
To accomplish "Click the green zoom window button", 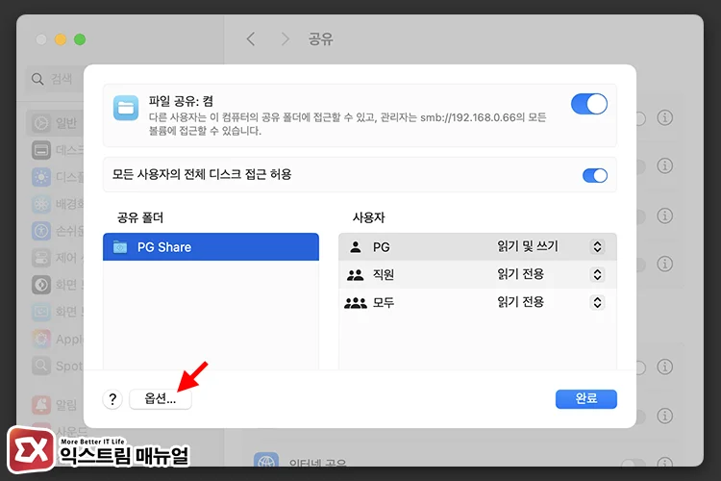I will point(80,39).
